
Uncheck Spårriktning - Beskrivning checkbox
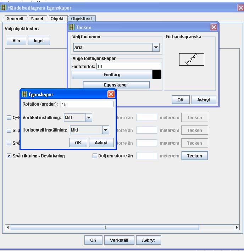9,156
